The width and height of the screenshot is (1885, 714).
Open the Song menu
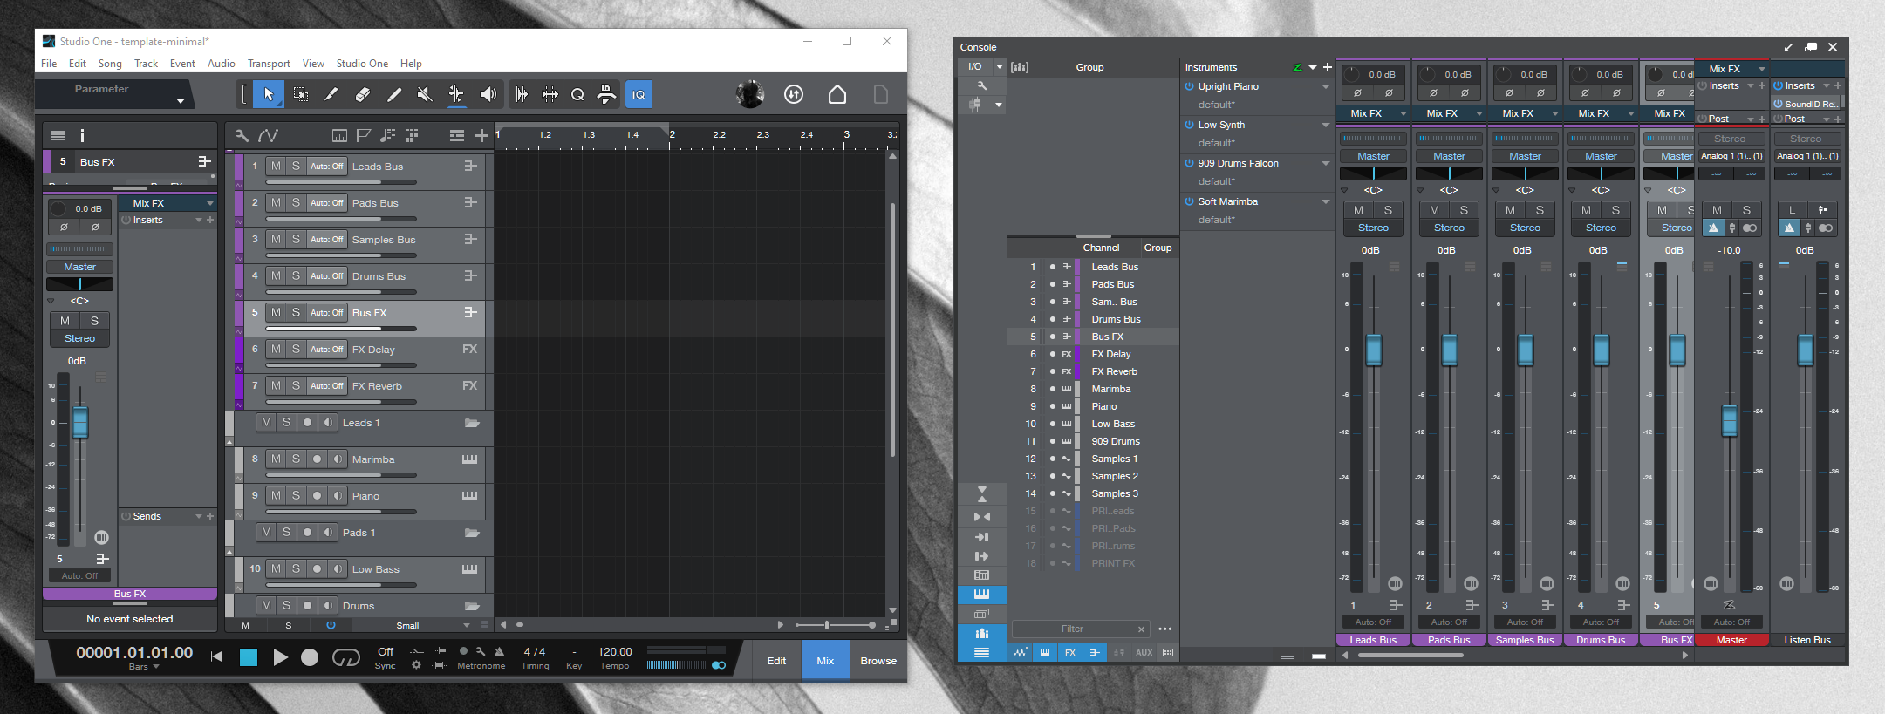click(110, 64)
